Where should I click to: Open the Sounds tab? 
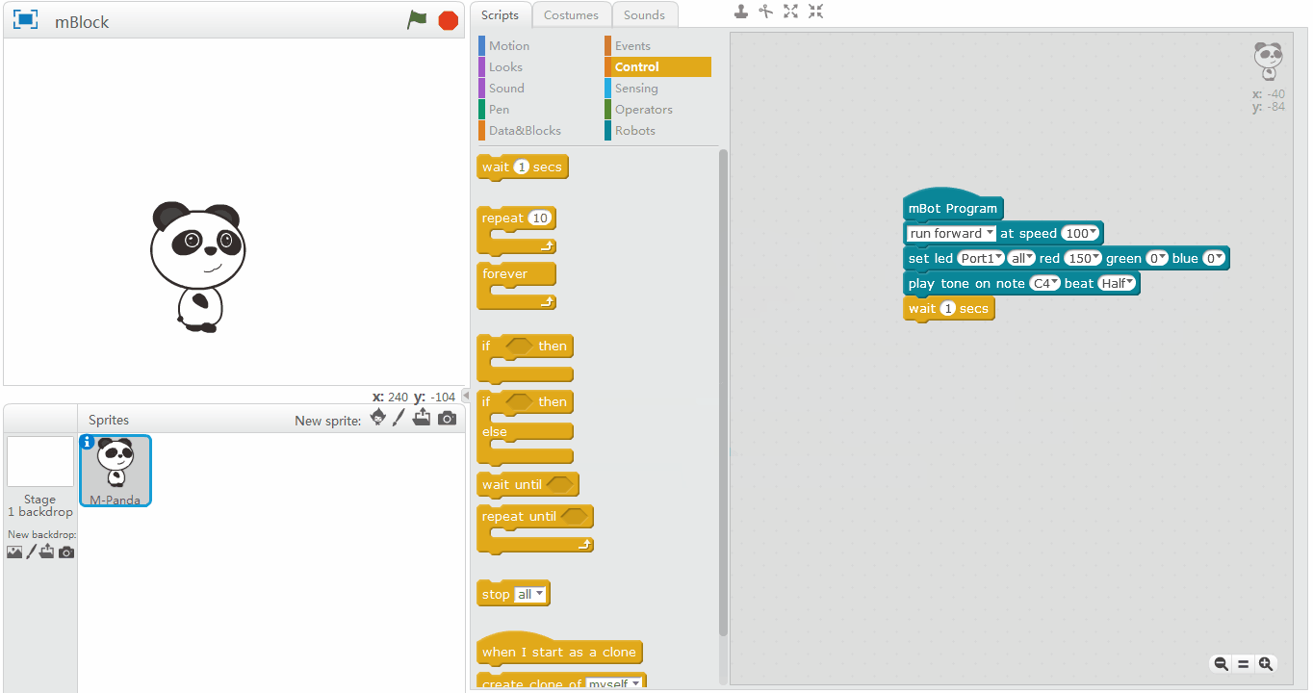click(644, 14)
